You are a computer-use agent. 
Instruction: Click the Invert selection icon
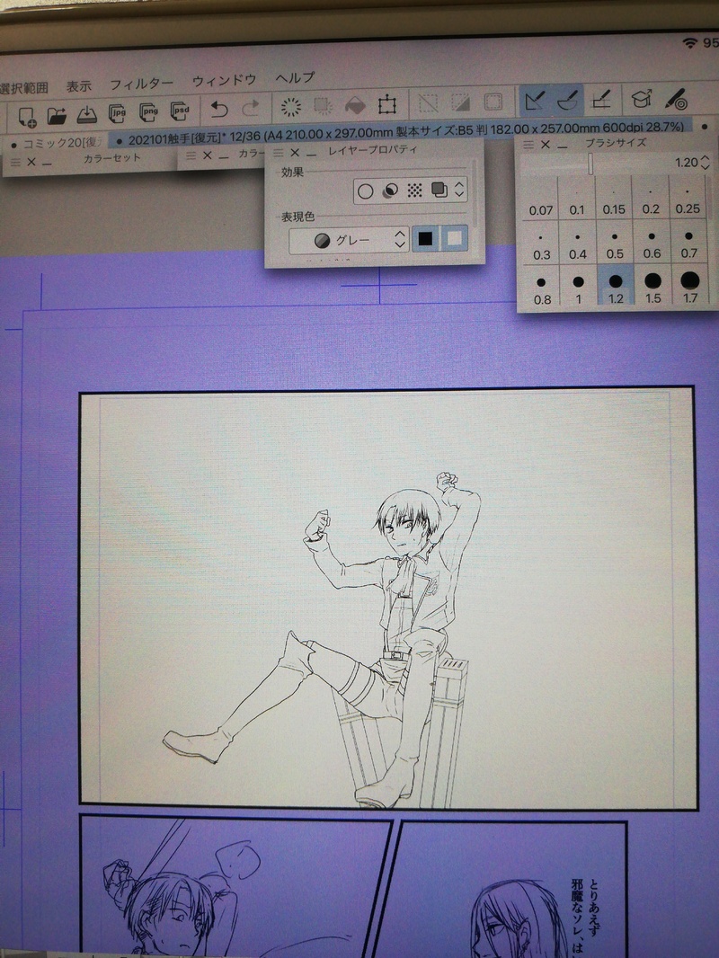(x=460, y=102)
